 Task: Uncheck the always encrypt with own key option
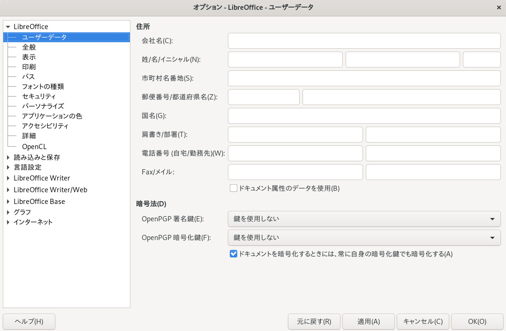click(234, 254)
